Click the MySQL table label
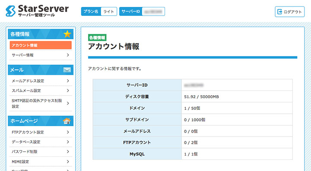This screenshot has height=171, width=311. pos(137,154)
